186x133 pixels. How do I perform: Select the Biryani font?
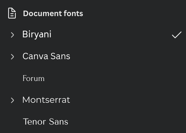pyautogui.click(x=37, y=35)
